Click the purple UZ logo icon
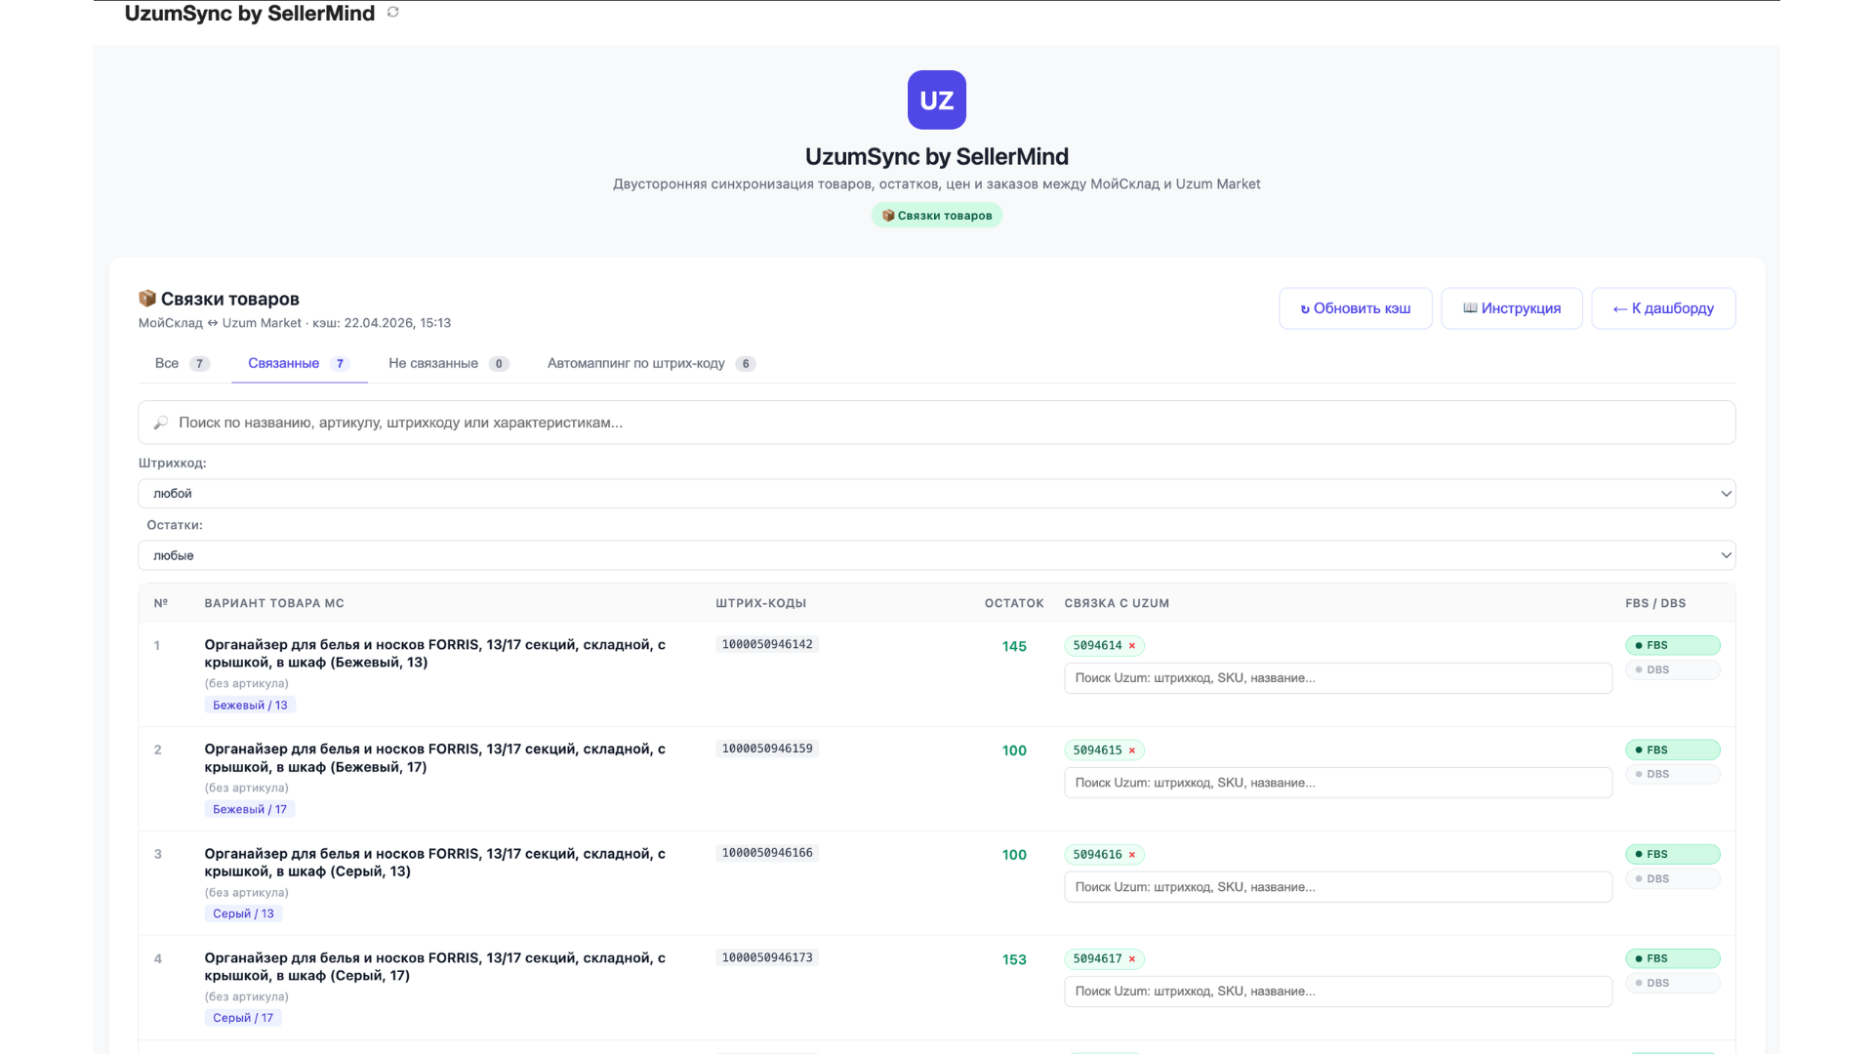1874x1054 pixels. [936, 100]
